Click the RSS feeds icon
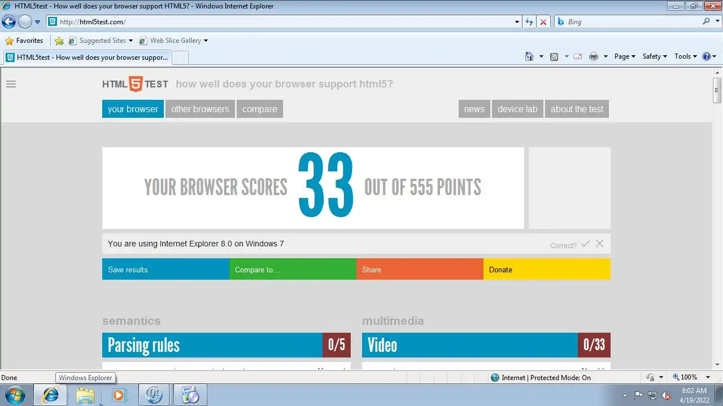 click(x=554, y=56)
